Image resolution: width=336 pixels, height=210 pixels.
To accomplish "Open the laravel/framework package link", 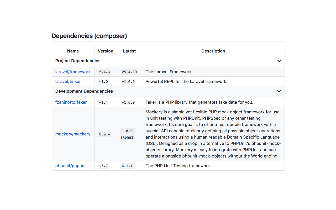I will tap(73, 72).
